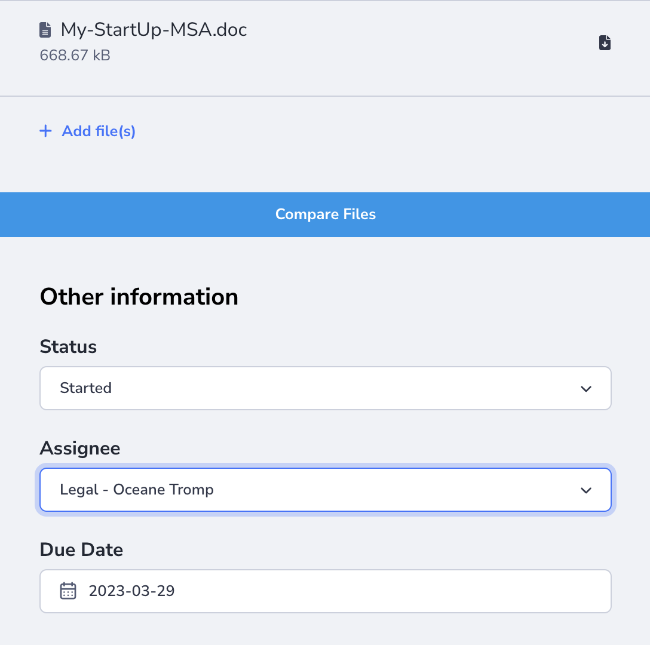Click the Other information heading
This screenshot has width=650, height=645.
point(139,297)
